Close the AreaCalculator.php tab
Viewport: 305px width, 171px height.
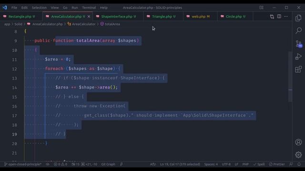89,17
